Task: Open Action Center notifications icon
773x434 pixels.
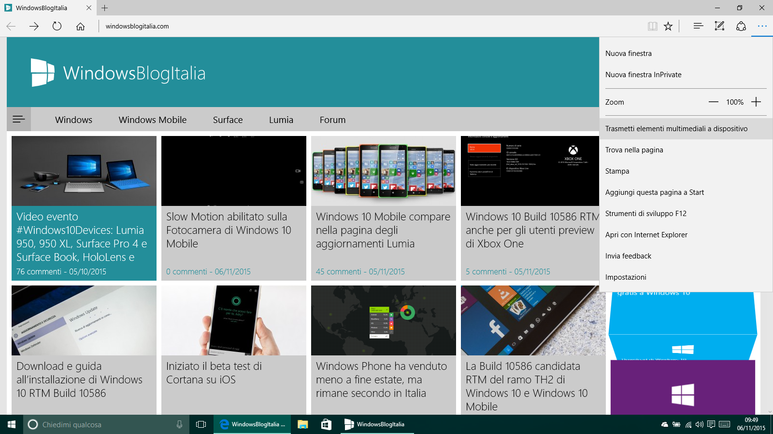Action: (711, 424)
